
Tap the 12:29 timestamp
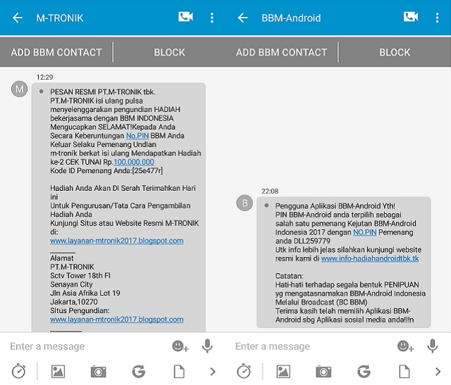pyautogui.click(x=44, y=77)
